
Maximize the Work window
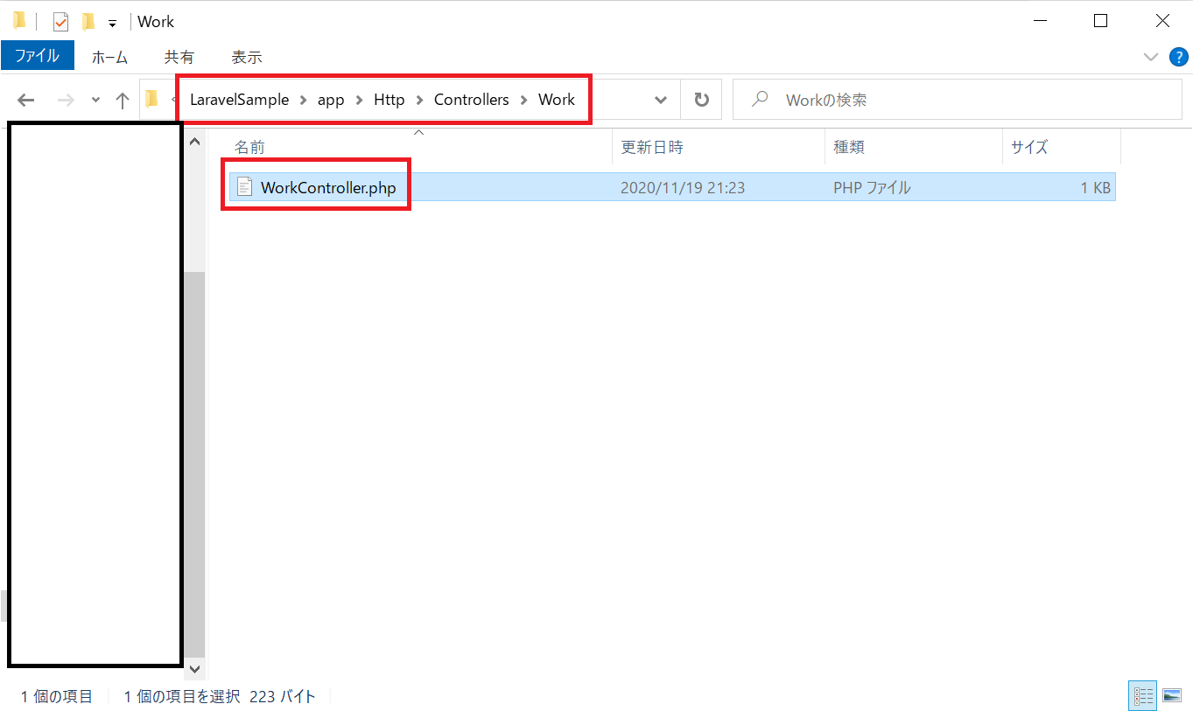[x=1101, y=21]
